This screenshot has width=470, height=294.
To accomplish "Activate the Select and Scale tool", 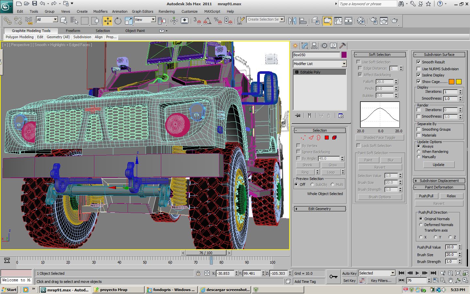I will (x=129, y=21).
